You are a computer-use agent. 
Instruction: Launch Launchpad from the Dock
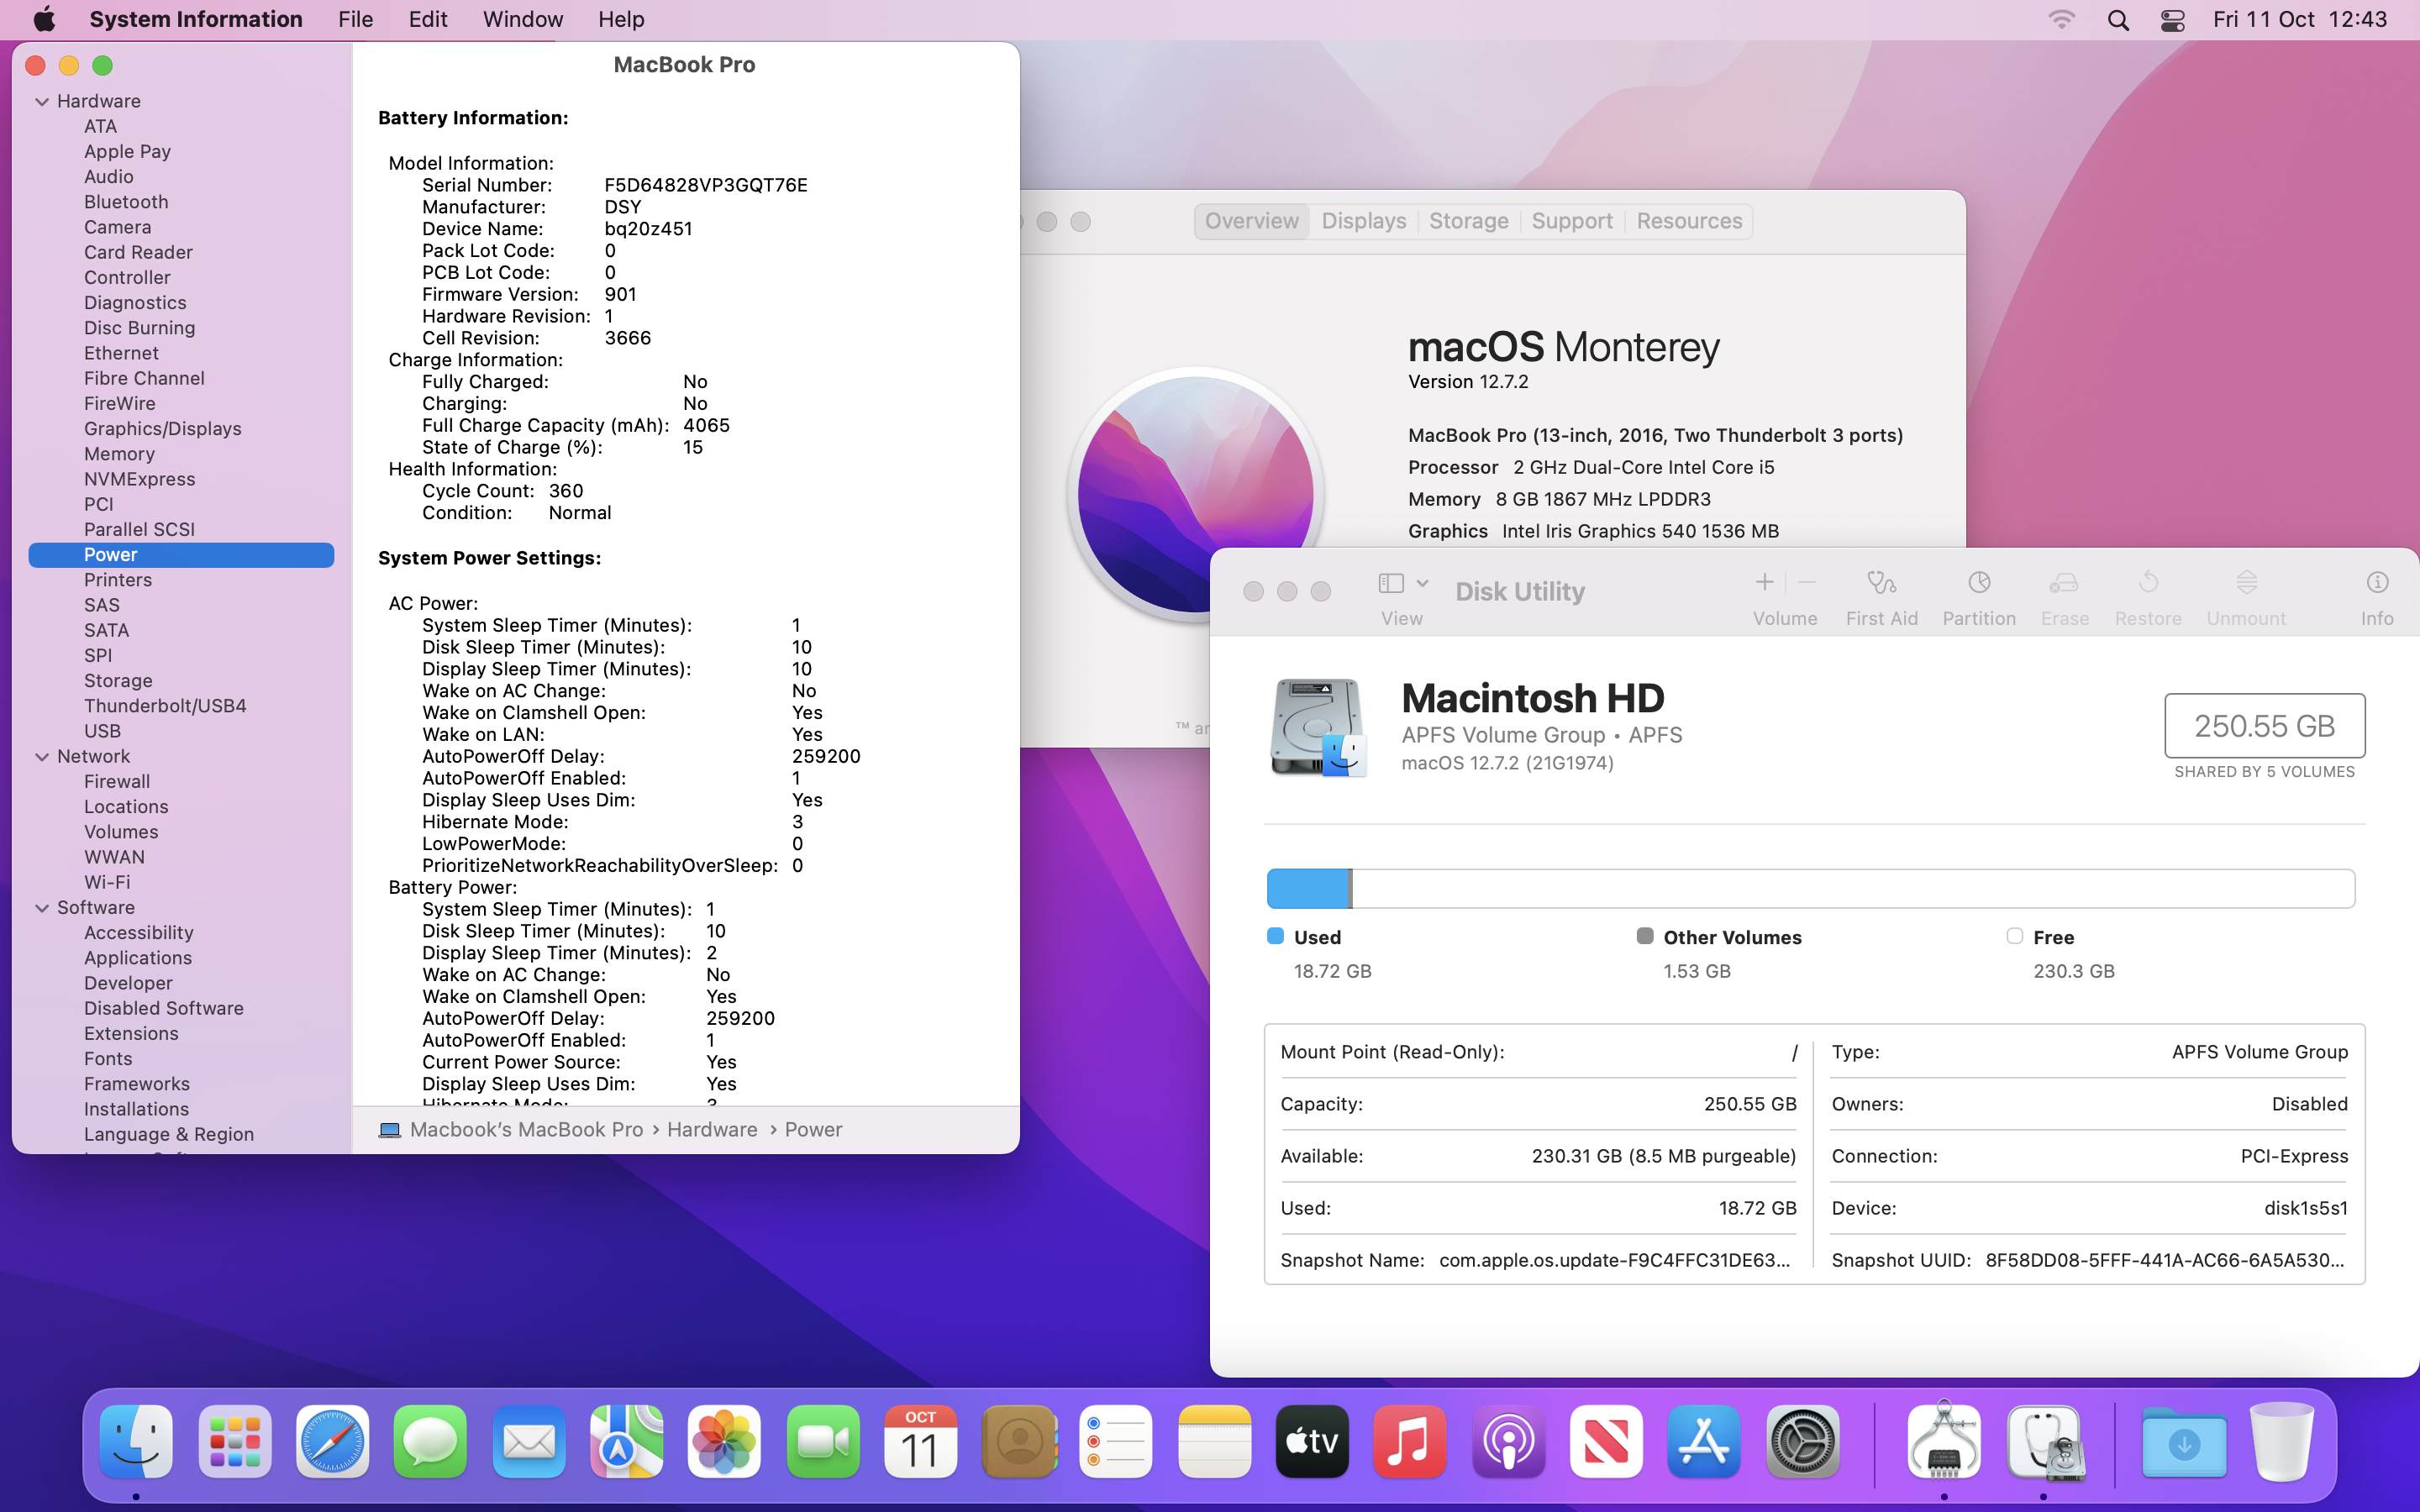click(x=235, y=1441)
